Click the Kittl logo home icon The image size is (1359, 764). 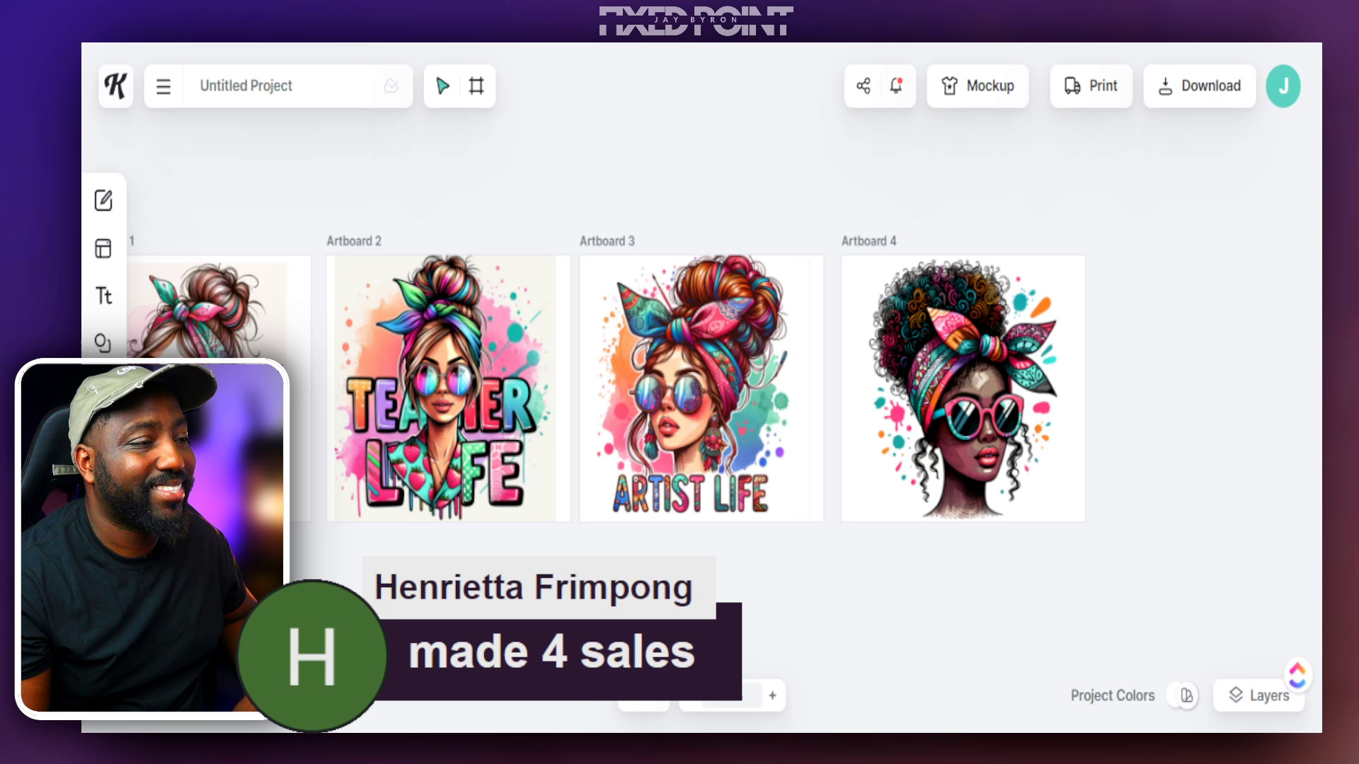point(115,86)
